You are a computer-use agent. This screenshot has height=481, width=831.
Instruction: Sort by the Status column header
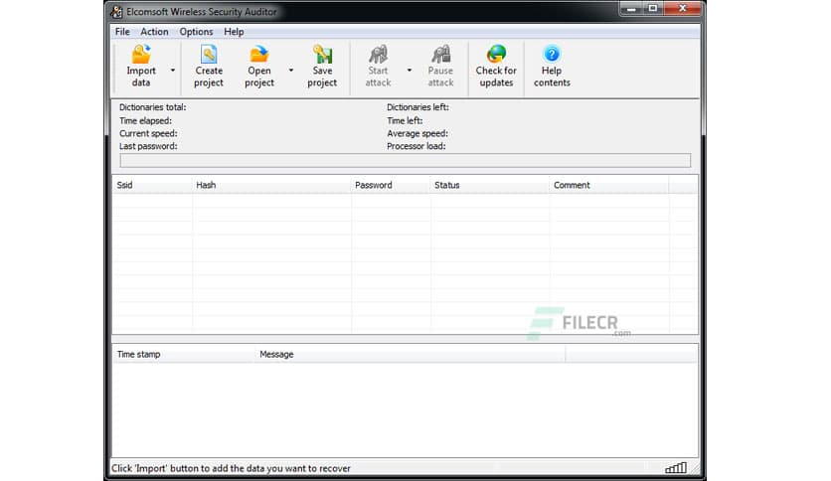(490, 185)
